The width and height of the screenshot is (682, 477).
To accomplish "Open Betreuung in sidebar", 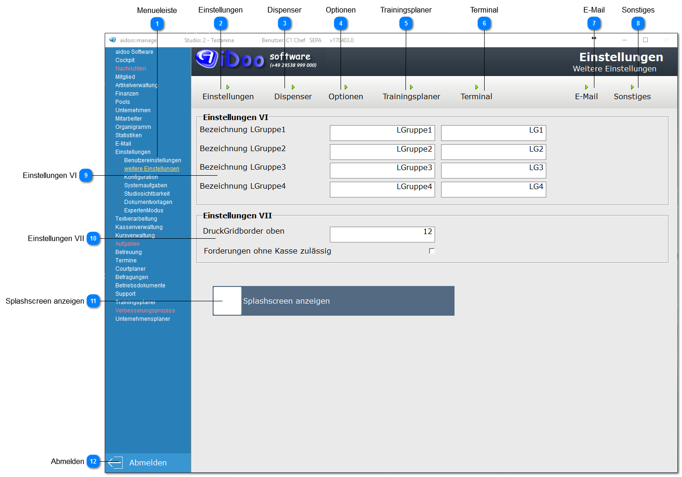I will pyautogui.click(x=129, y=252).
